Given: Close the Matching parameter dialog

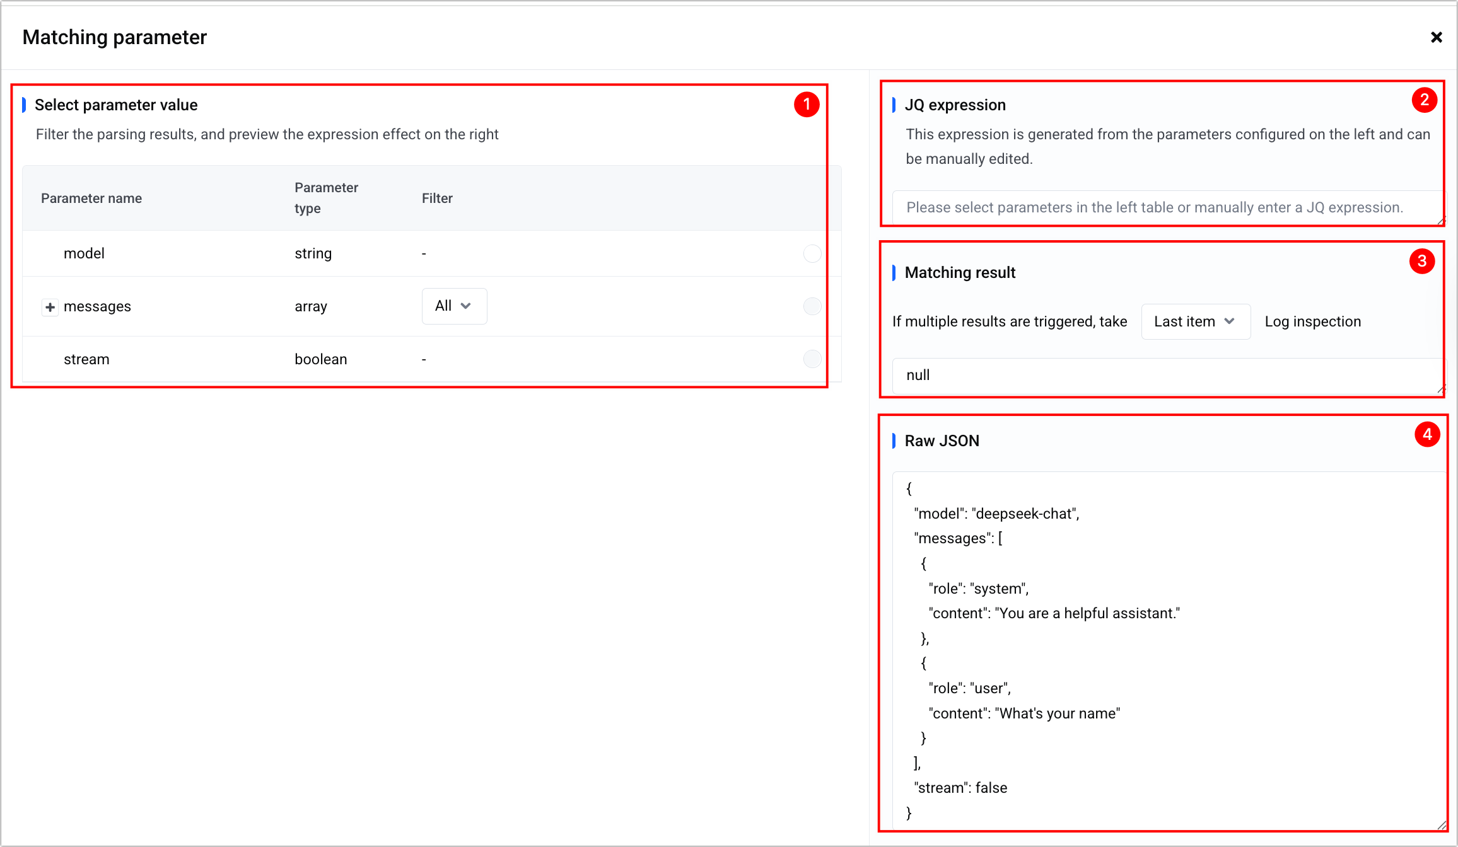Looking at the screenshot, I should coord(1436,38).
